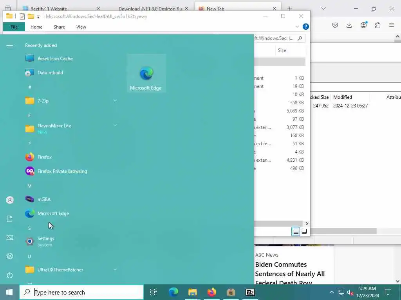The width and height of the screenshot is (401, 300).
Task: List all Firefox tabs dropdown
Action: [x=323, y=9]
